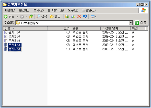Open the 검색 search button
Image resolution: width=151 pixels, height=108 pixels.
[x=42, y=17]
